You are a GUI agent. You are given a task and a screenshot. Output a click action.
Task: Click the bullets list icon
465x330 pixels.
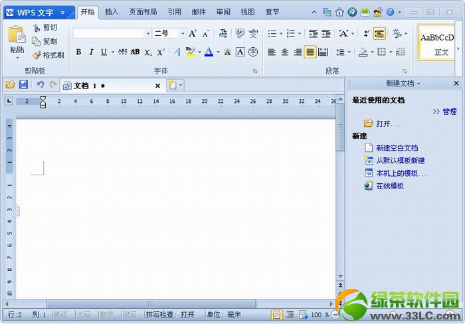pos(272,33)
